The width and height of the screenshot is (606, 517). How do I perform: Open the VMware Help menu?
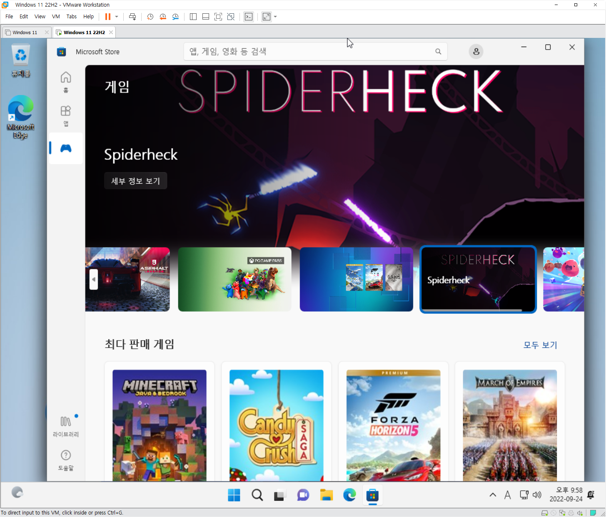tap(88, 17)
